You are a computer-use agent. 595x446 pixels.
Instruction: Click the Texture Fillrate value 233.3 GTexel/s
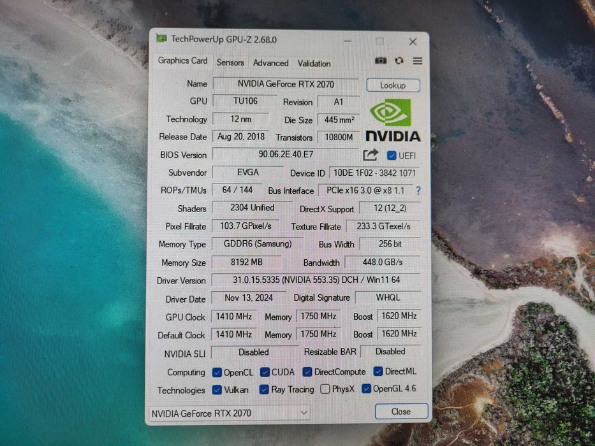[x=383, y=226]
